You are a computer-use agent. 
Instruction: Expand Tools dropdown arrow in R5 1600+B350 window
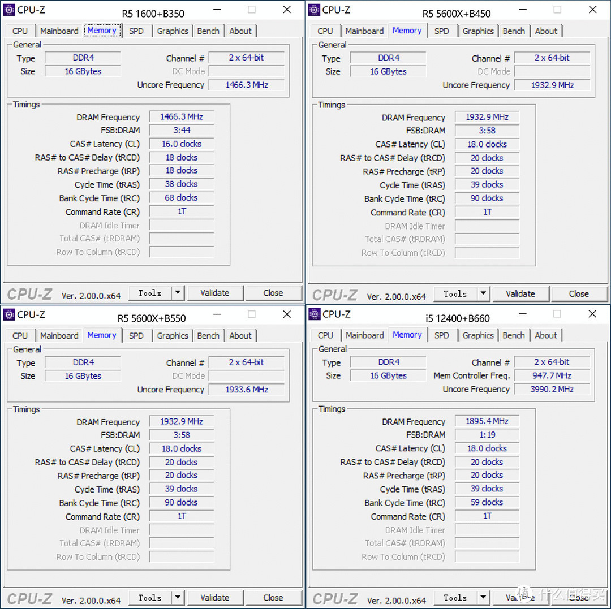click(178, 293)
